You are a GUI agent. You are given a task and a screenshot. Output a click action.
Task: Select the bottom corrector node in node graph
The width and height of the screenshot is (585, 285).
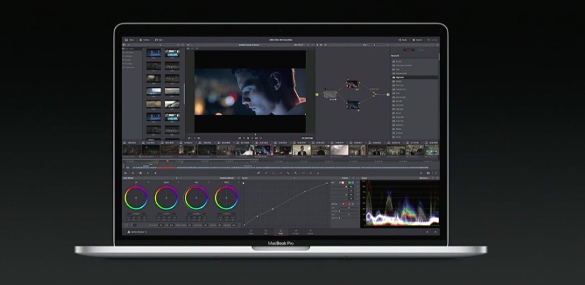coord(352,105)
